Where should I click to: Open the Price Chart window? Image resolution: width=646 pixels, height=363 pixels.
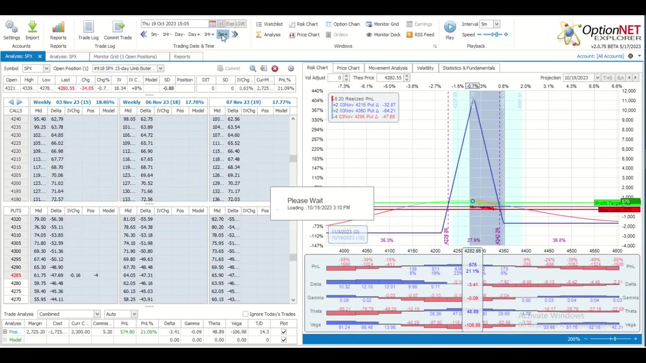[304, 35]
